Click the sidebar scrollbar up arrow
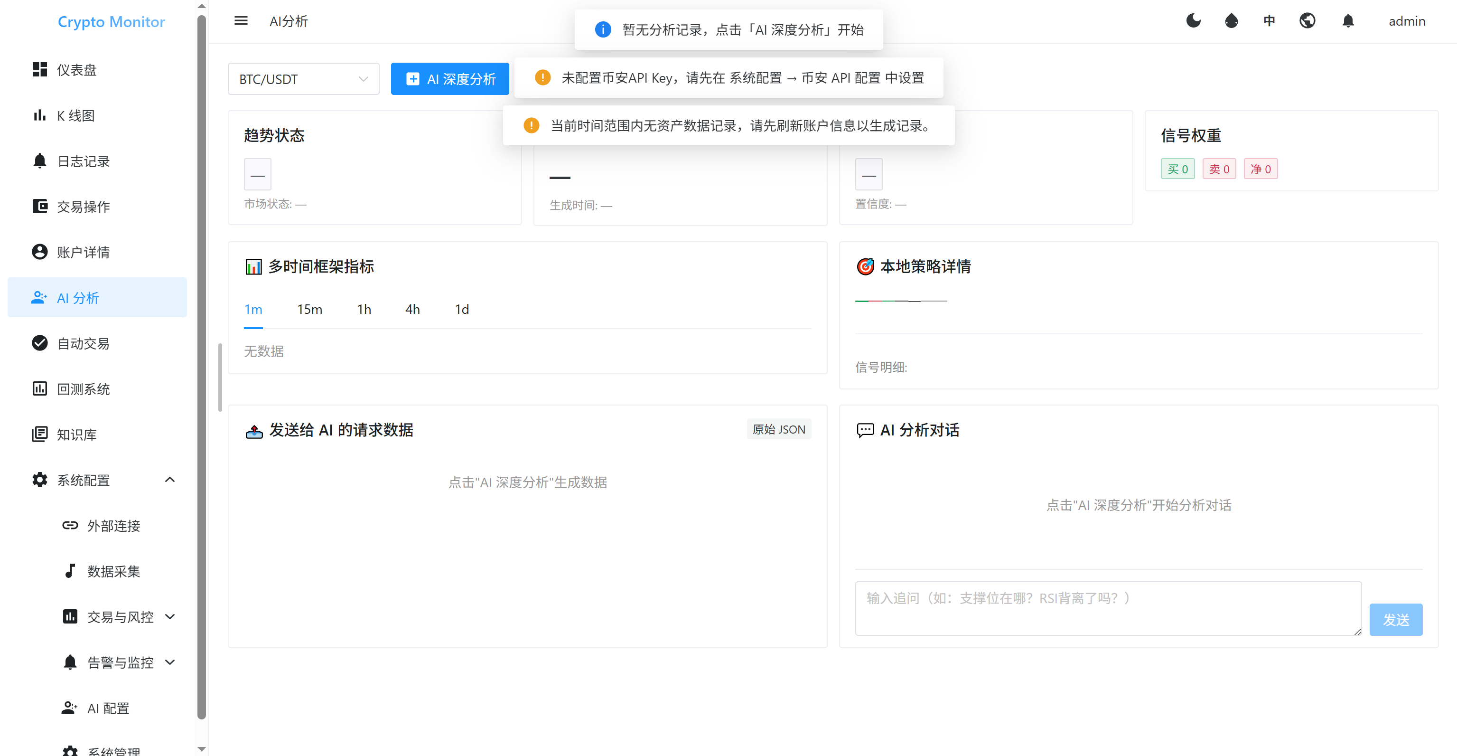This screenshot has height=756, width=1457. (x=201, y=6)
